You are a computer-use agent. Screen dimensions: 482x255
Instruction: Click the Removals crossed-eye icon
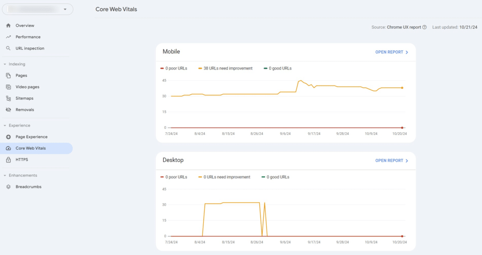click(8, 110)
